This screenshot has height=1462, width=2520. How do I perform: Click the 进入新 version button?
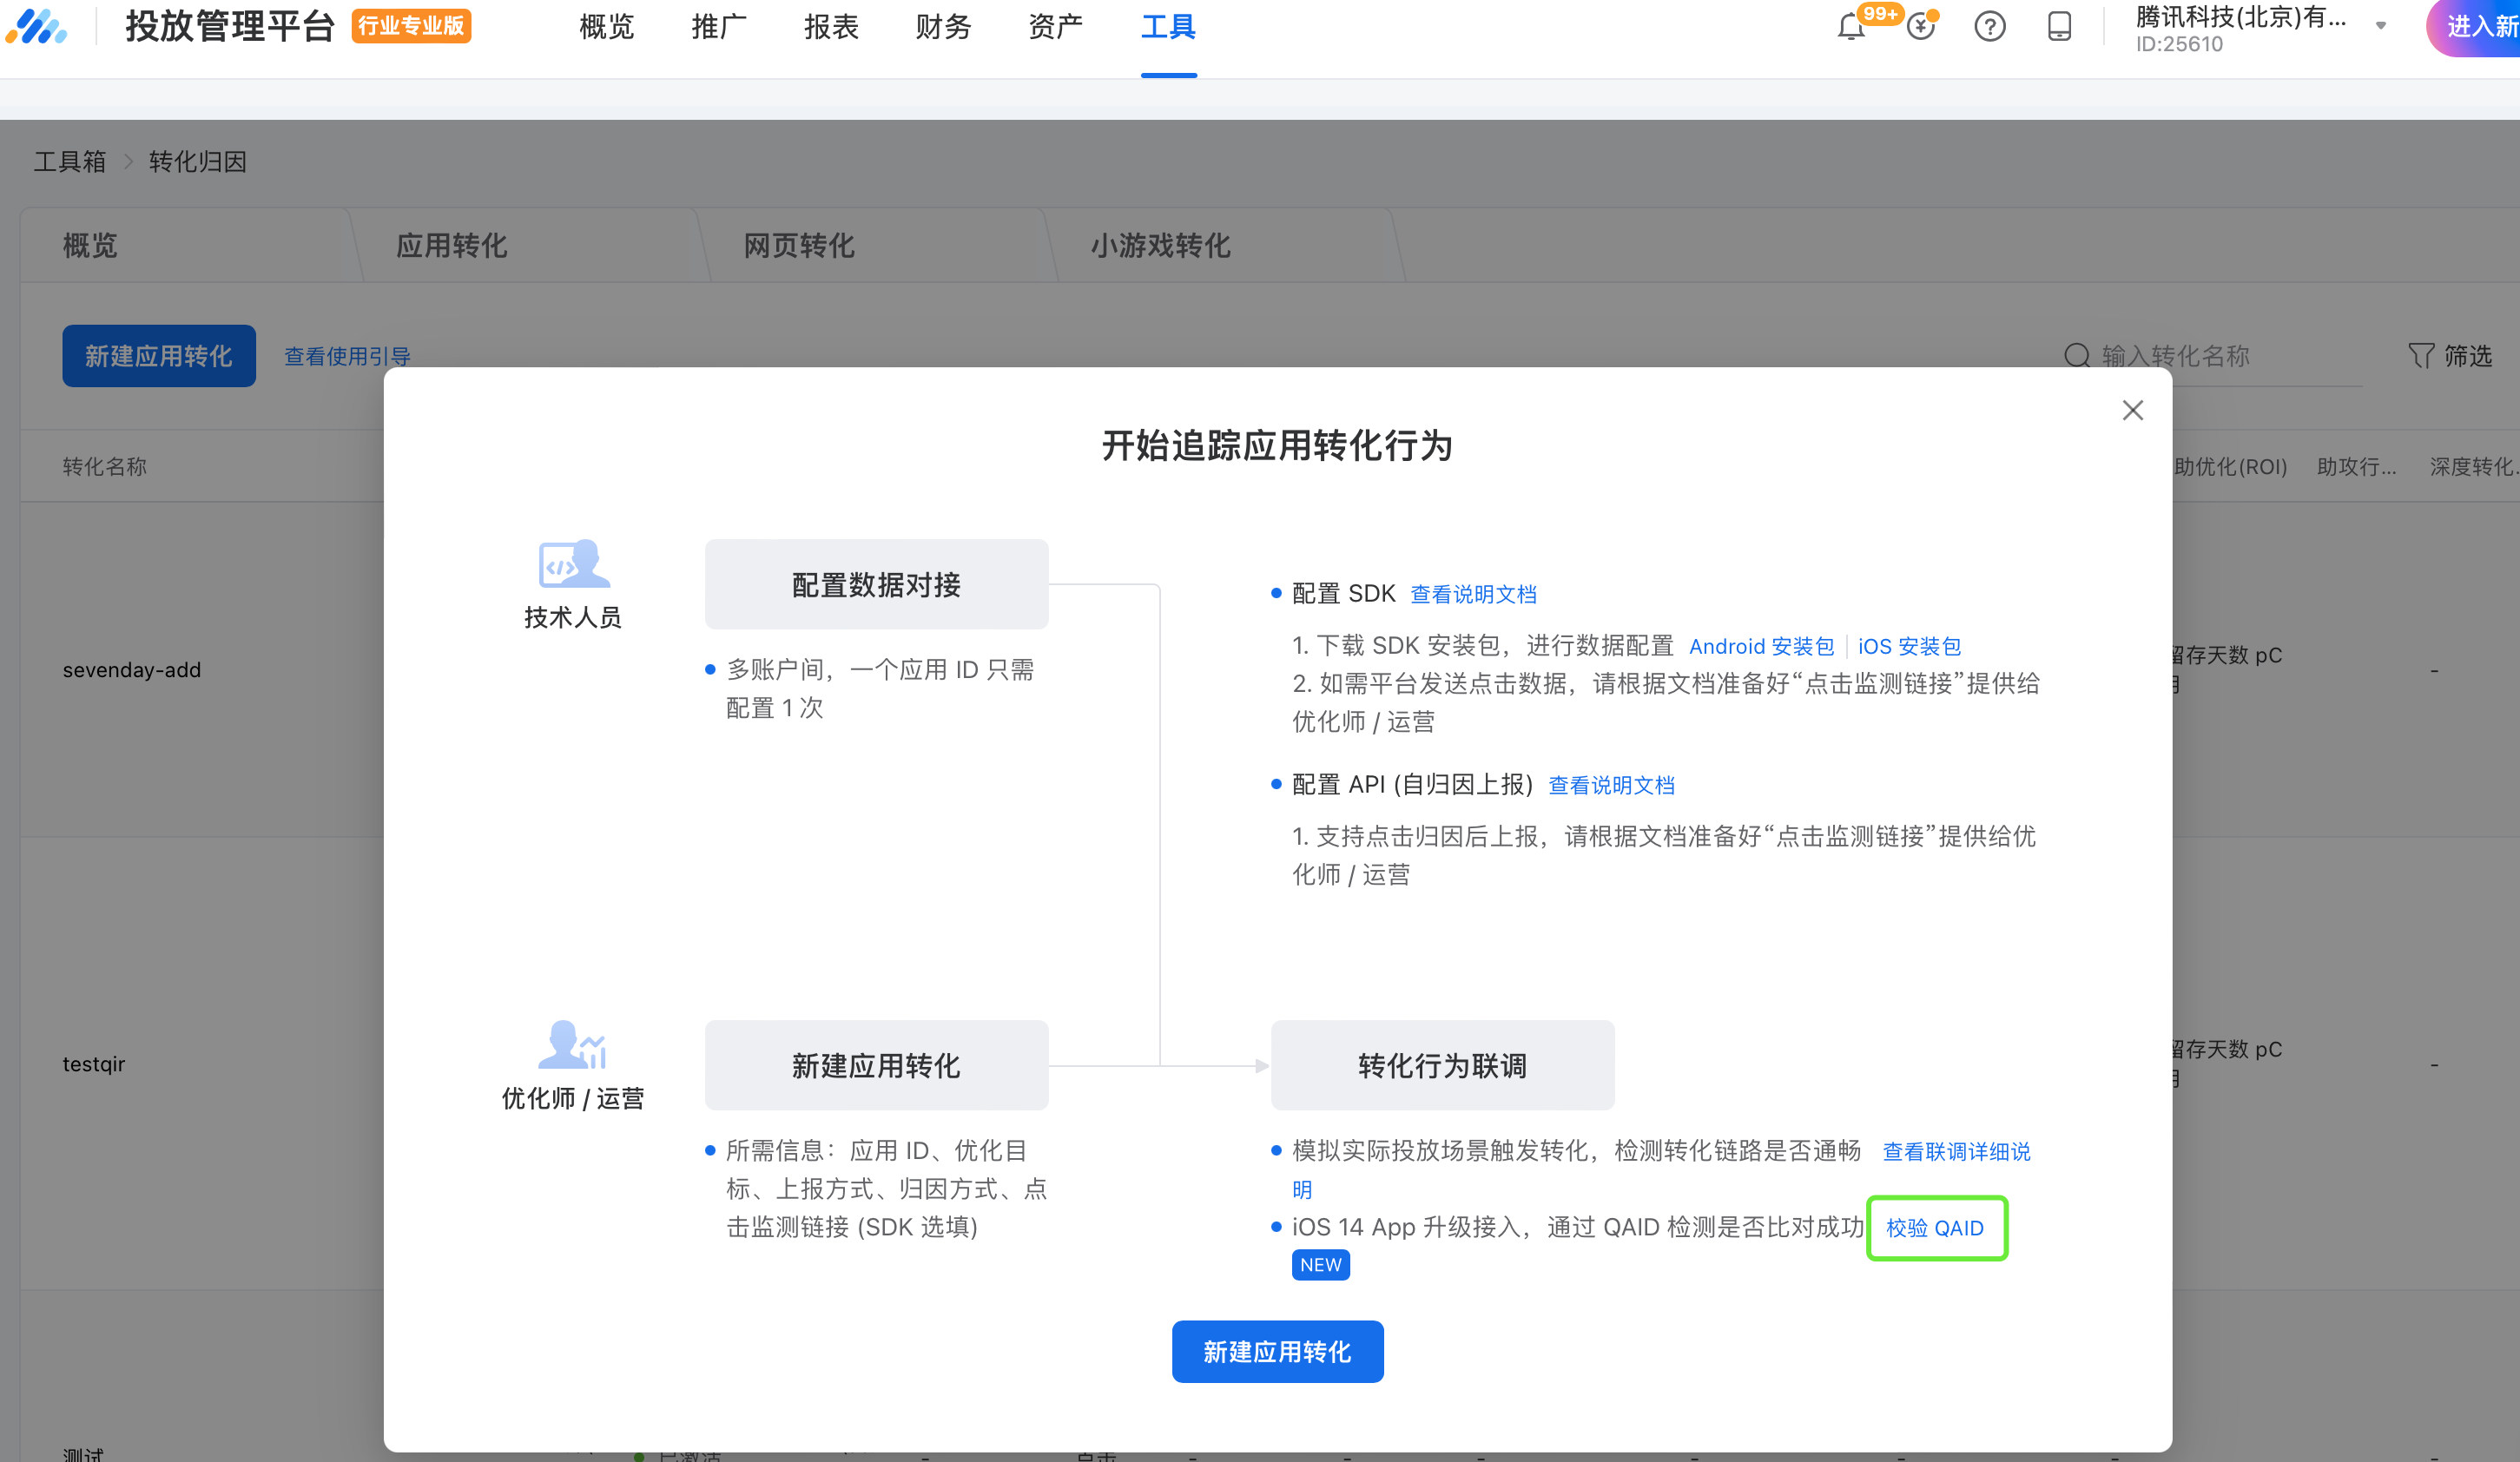click(2472, 27)
